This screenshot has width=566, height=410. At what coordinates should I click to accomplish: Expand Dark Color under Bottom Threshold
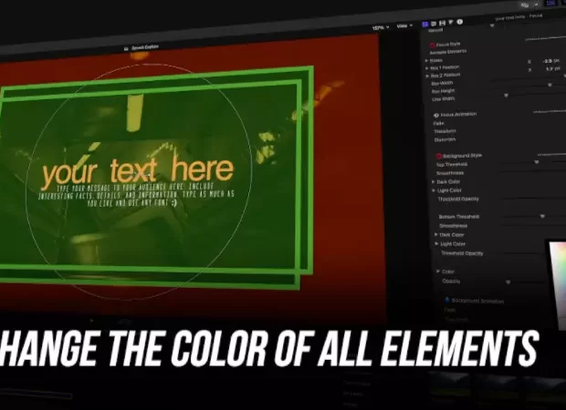pos(436,234)
